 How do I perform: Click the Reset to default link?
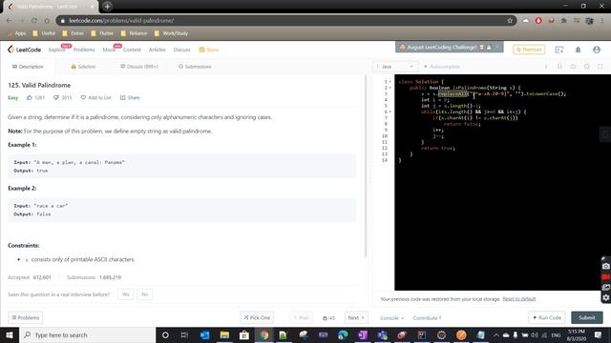point(519,299)
